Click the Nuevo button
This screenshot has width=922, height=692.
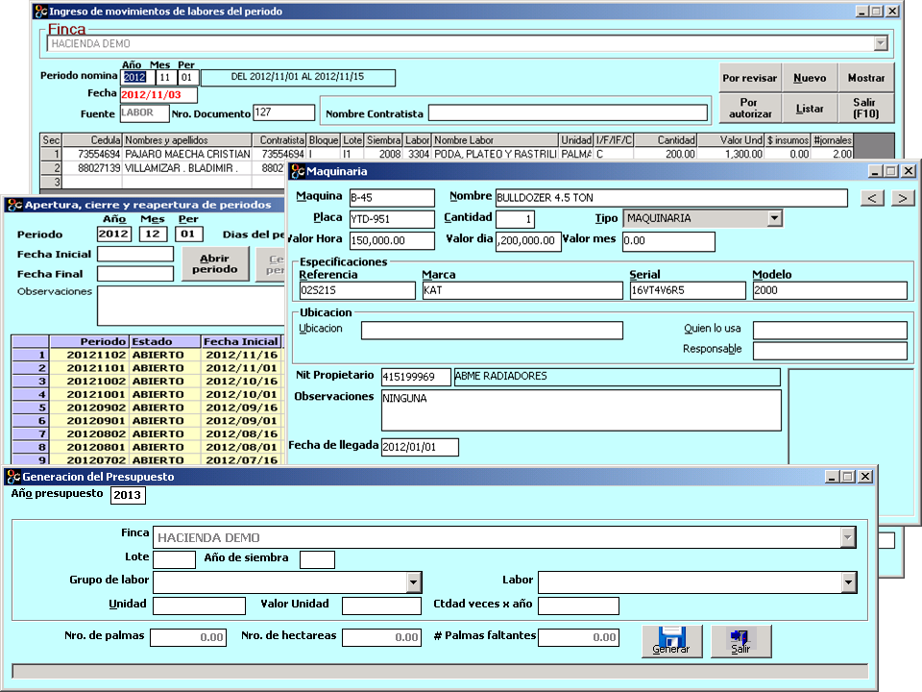click(810, 78)
